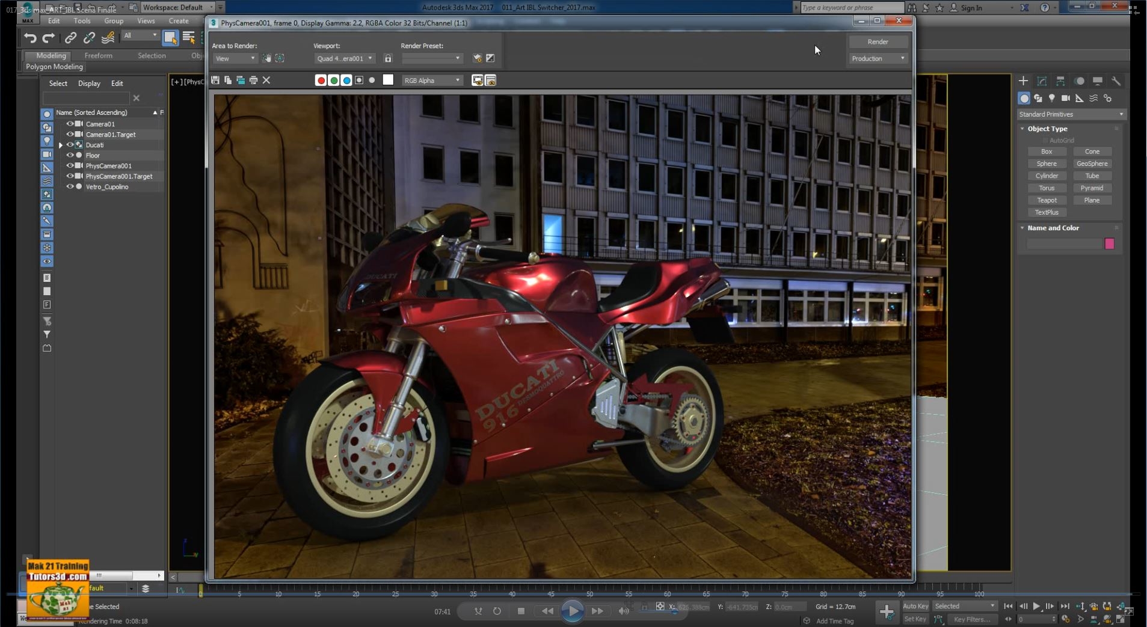Screen dimensions: 1147x627
Task: Click the white color swatch in render toolbar
Action: pos(388,80)
